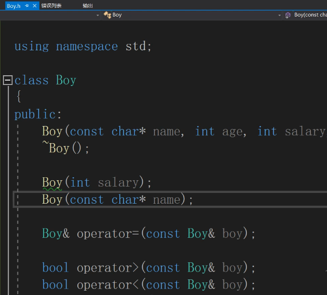This screenshot has width=327, height=295.
Task: Pin the Boy.h document tab
Action: pyautogui.click(x=27, y=6)
